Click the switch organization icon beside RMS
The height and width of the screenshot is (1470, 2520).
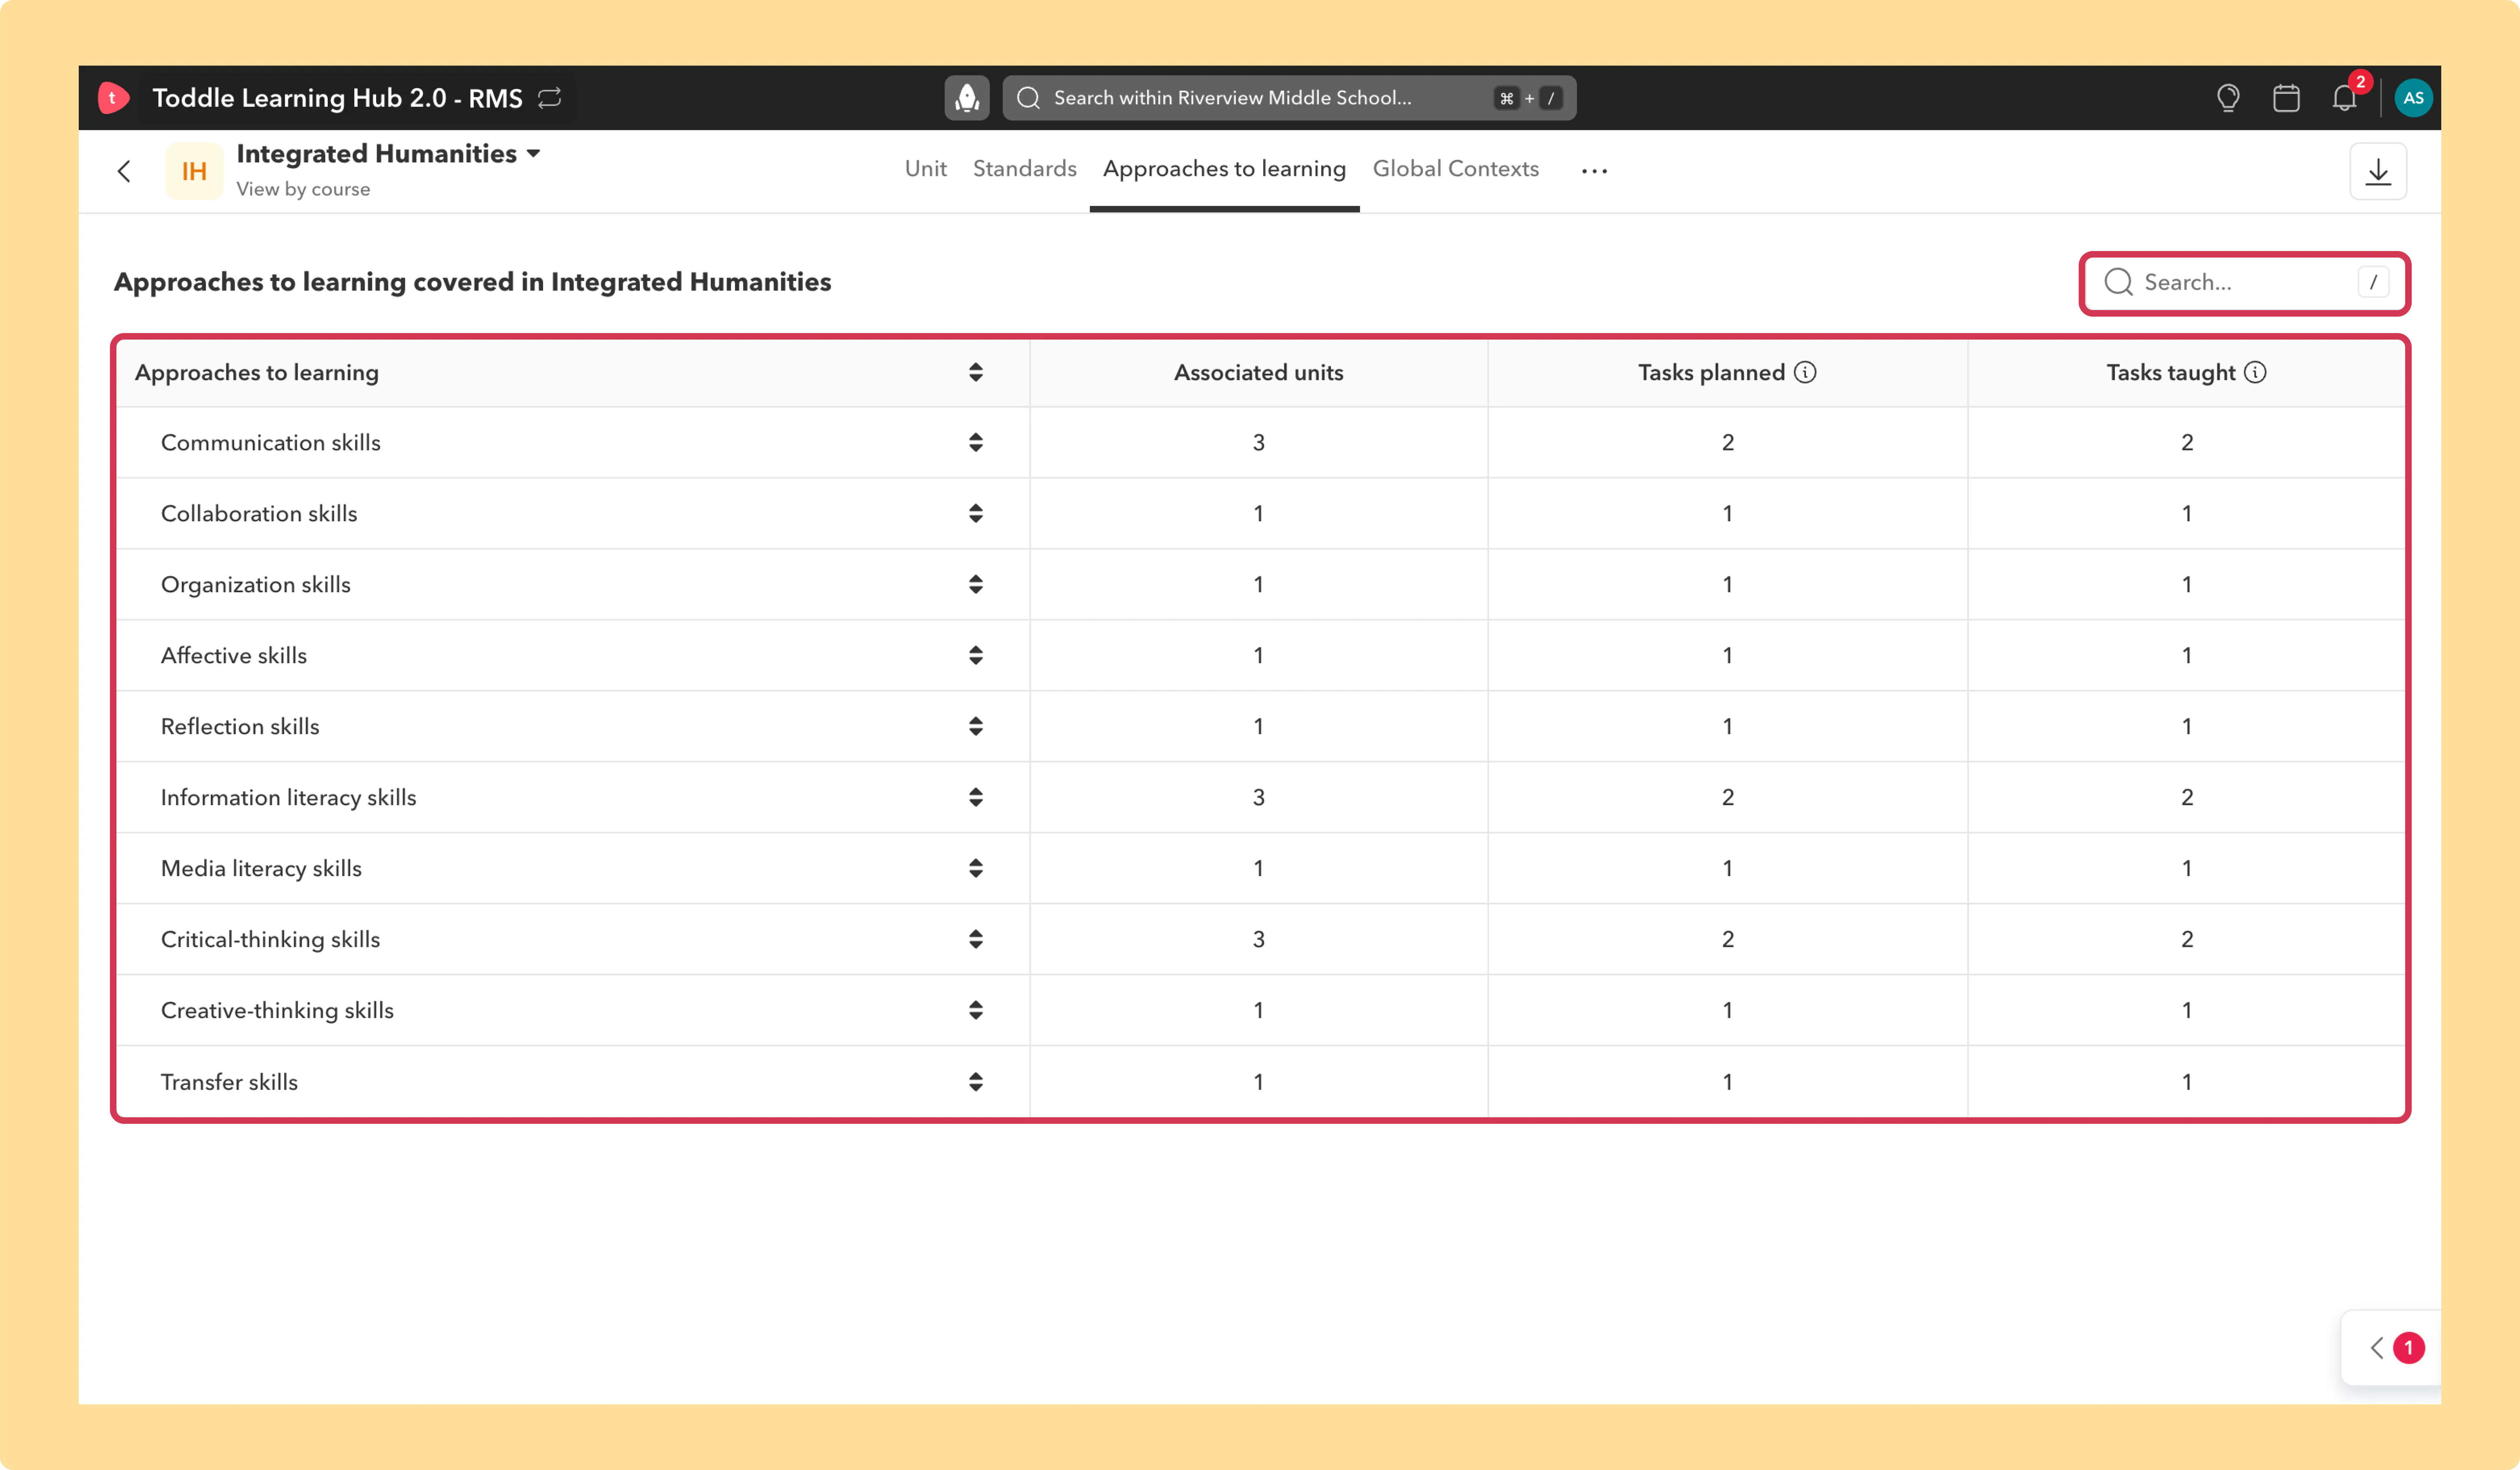click(550, 98)
